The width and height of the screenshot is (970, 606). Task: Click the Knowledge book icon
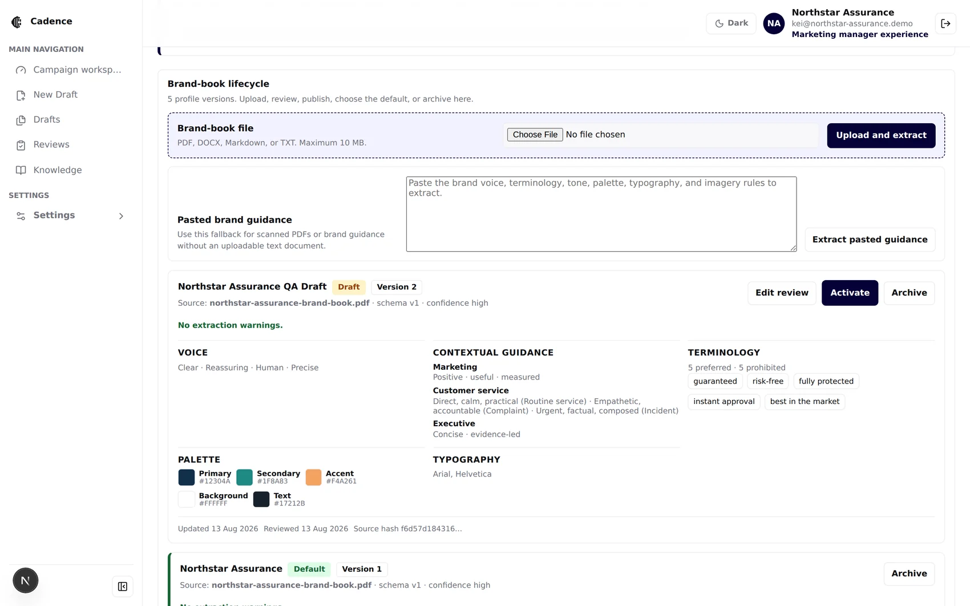point(21,170)
